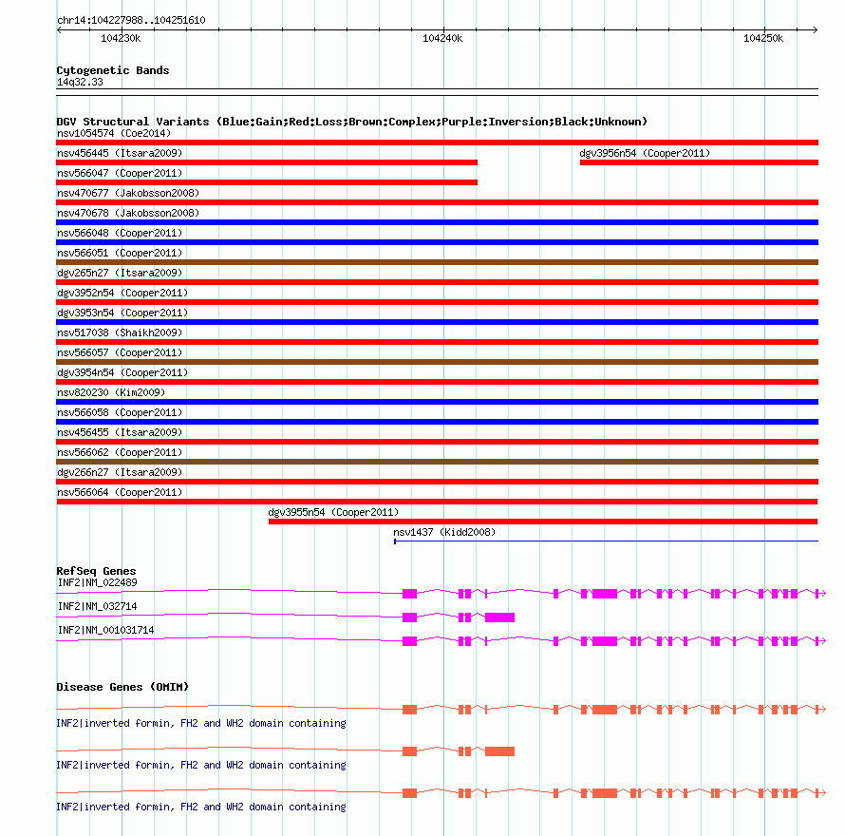Open nsv566048 (Cooper2011) variant label
This screenshot has height=836, width=845.
click(x=120, y=233)
